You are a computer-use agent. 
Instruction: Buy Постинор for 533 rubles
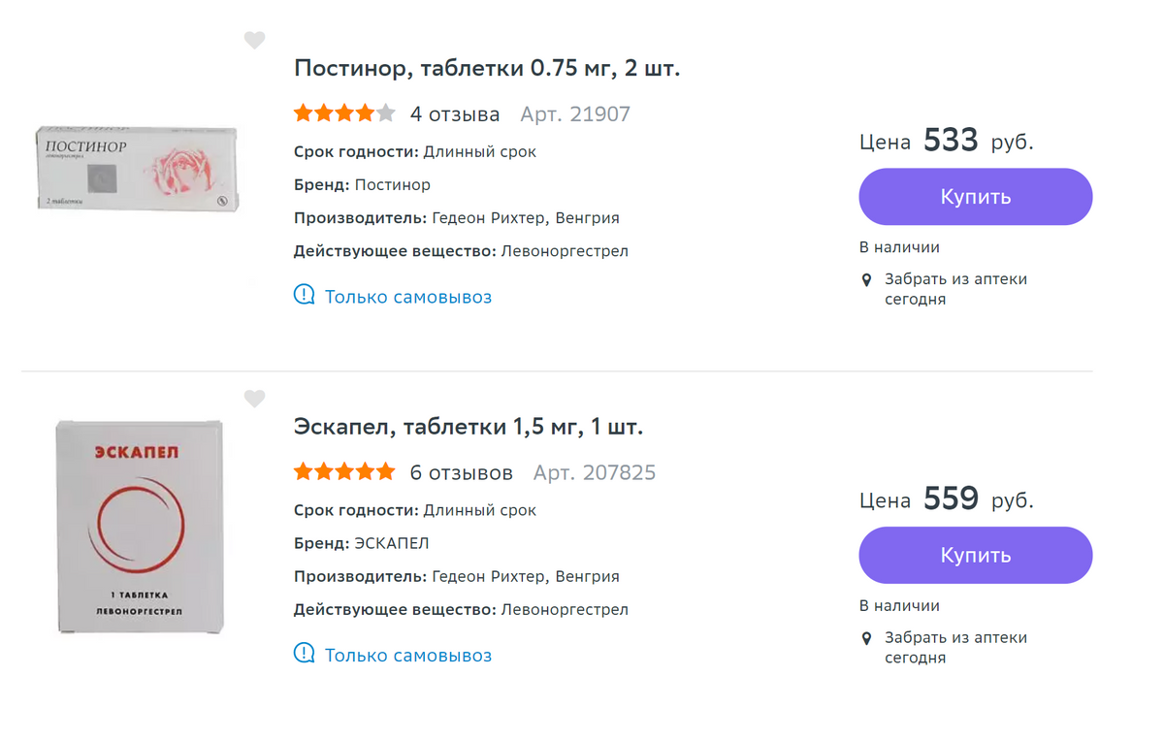point(975,197)
